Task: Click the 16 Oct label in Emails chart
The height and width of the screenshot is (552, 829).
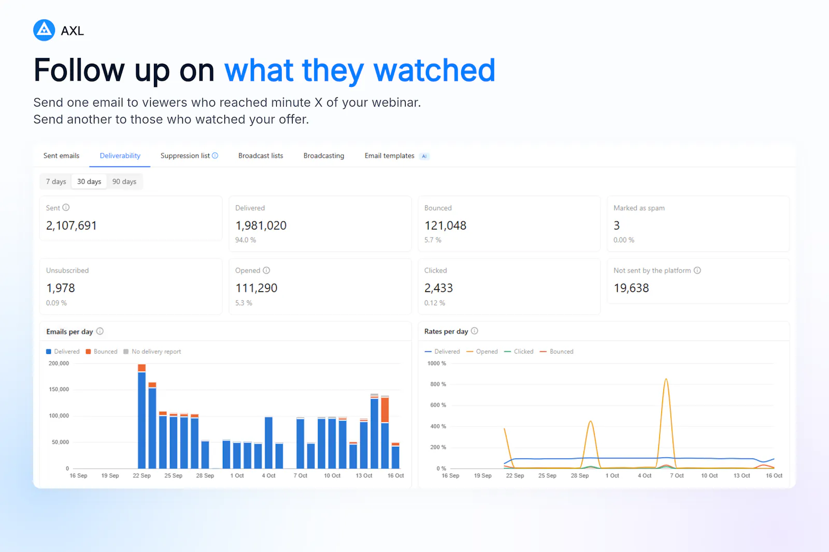Action: pos(396,475)
